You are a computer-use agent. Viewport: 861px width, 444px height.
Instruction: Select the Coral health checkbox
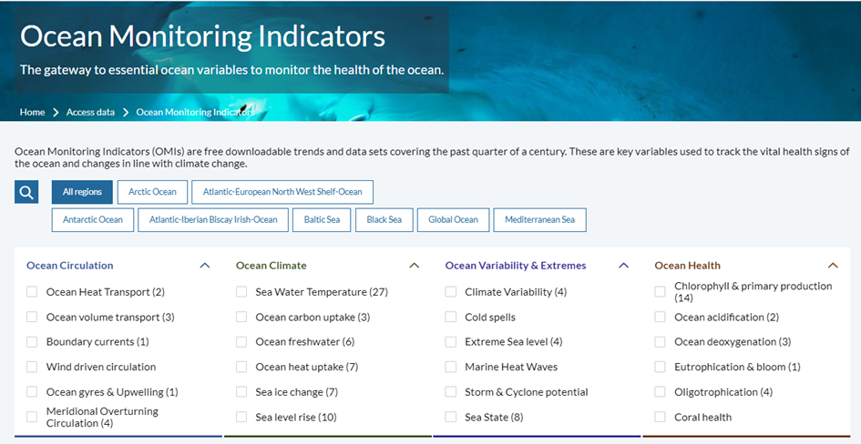click(661, 417)
